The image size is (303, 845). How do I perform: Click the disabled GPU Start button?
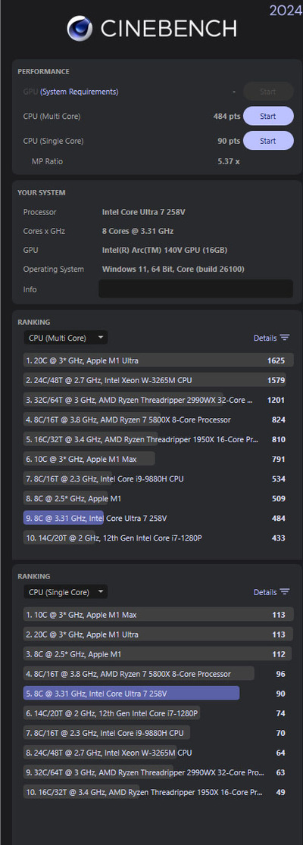click(x=268, y=92)
